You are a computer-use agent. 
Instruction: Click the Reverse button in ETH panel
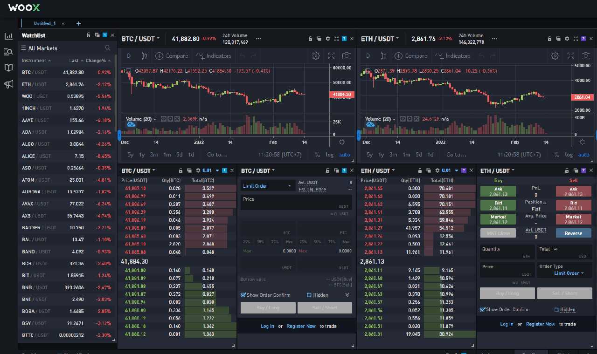point(574,233)
